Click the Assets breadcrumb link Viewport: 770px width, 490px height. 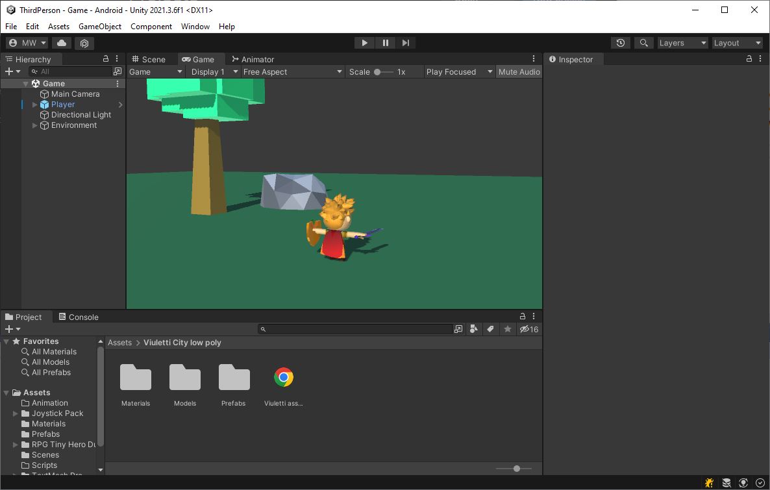point(119,343)
